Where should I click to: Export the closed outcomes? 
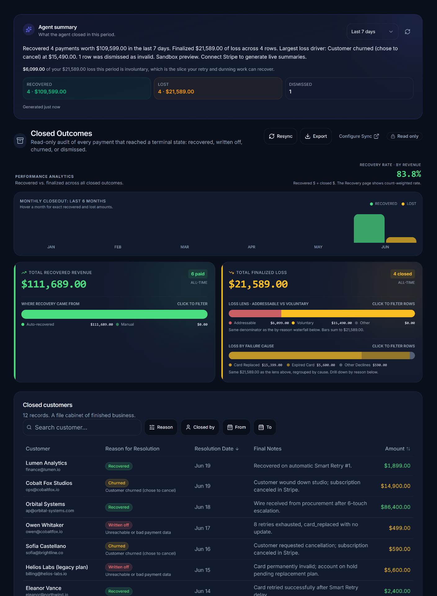click(x=316, y=136)
